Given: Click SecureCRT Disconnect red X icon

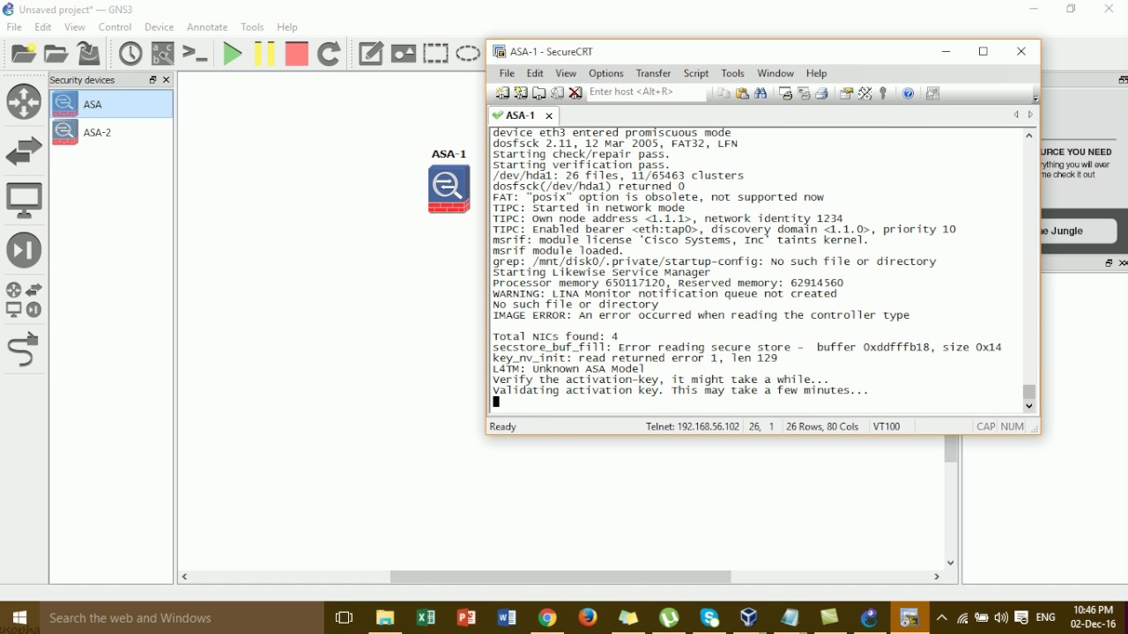Looking at the screenshot, I should [575, 92].
